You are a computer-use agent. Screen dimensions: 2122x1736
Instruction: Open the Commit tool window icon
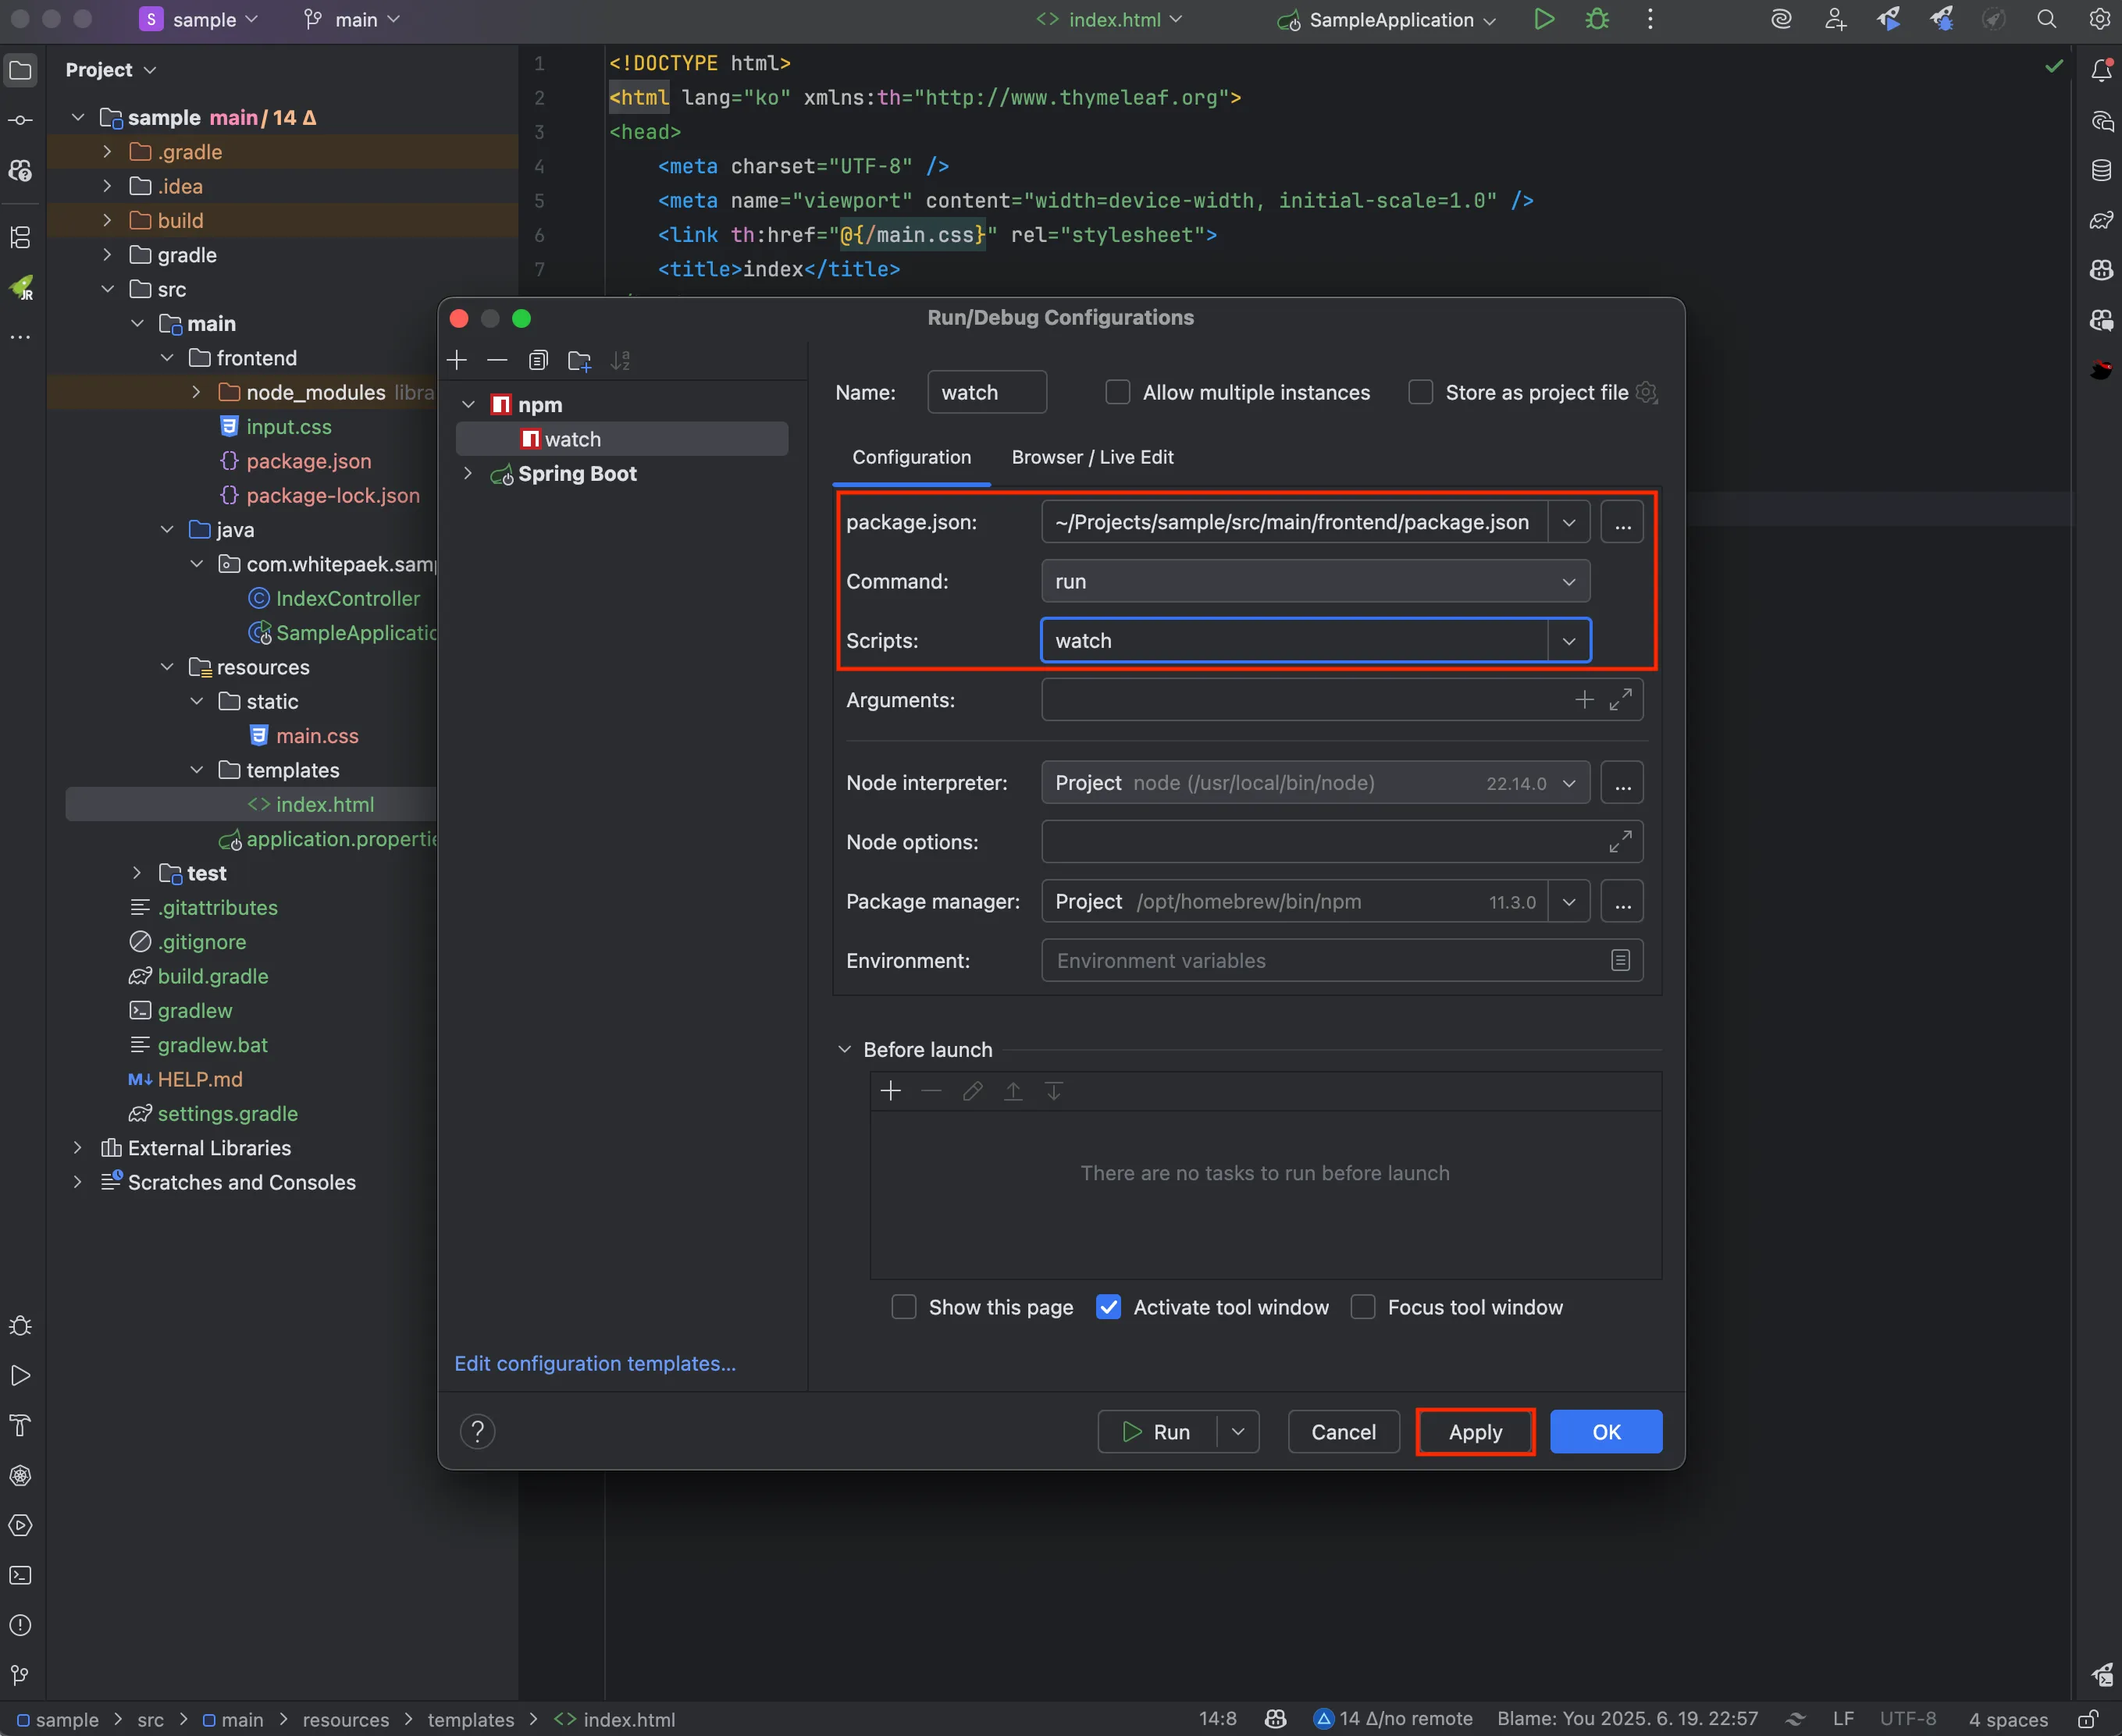(20, 120)
